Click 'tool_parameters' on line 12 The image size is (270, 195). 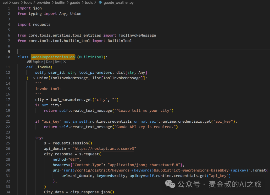point(95,72)
